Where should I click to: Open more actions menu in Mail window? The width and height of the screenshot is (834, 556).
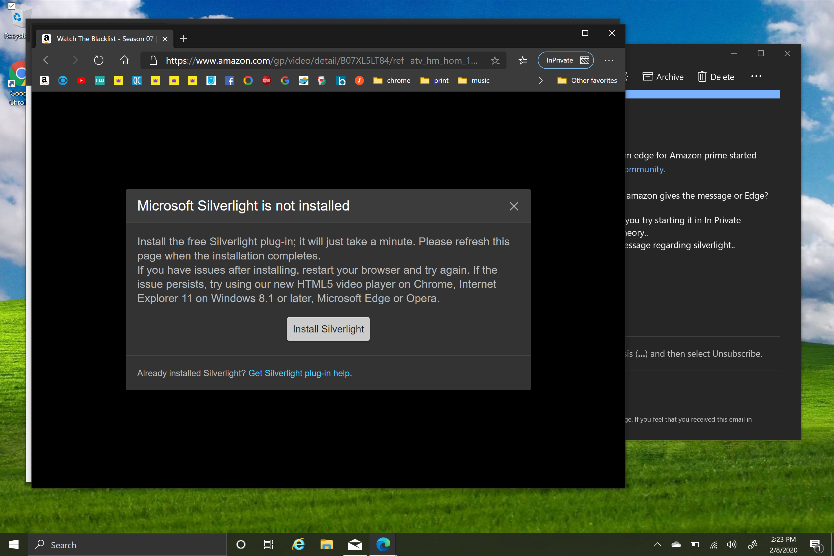(x=756, y=76)
